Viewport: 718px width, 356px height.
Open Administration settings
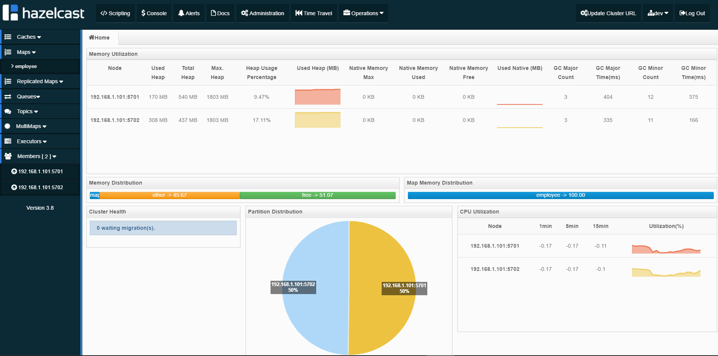pyautogui.click(x=263, y=13)
